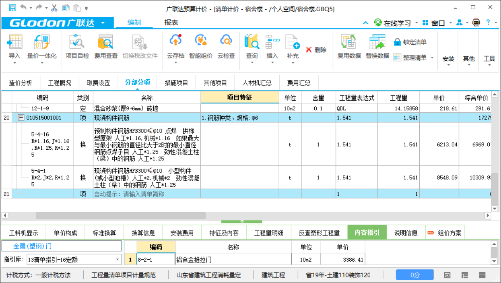This screenshot has width=501, height=283.
Task: Click 锁定清单 lock list
Action: [x=410, y=42]
